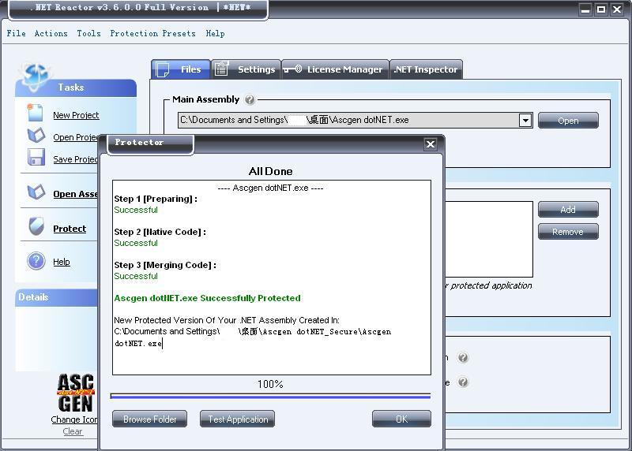The image size is (632, 451).
Task: Click the Open Assembly link
Action: pos(75,194)
